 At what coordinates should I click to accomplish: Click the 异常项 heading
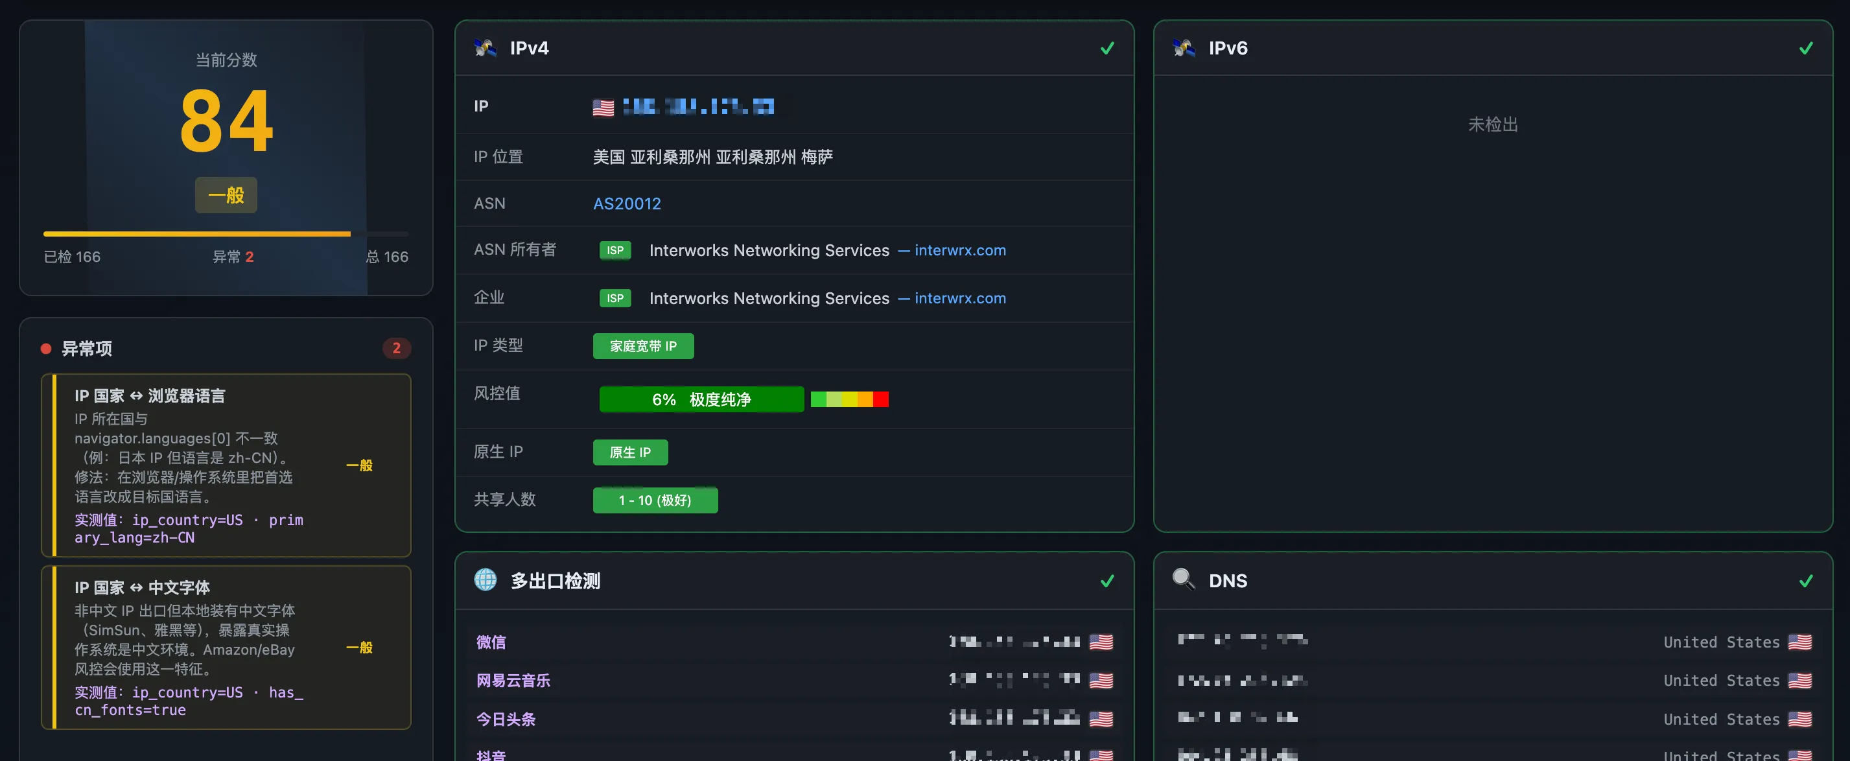point(87,349)
